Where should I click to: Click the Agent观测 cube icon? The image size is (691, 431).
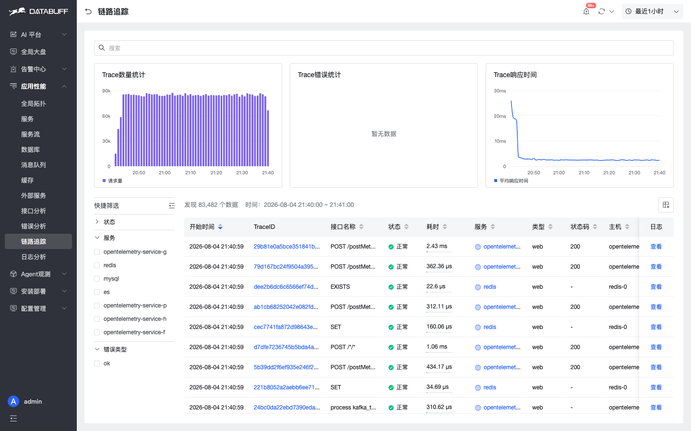coord(13,274)
